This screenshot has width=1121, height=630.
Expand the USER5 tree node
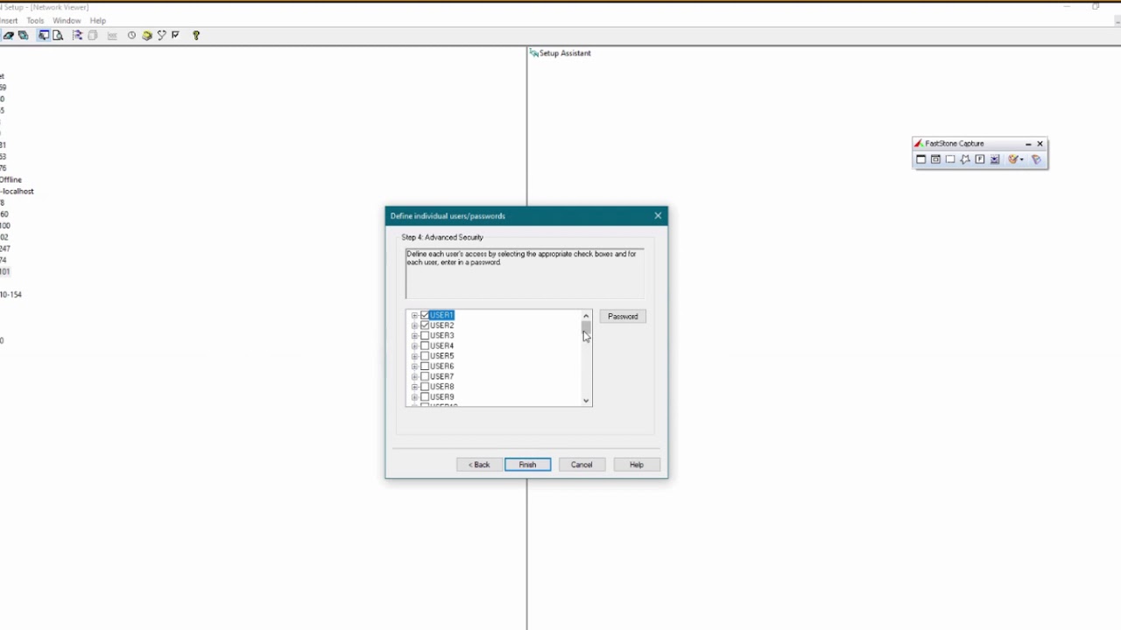(414, 356)
